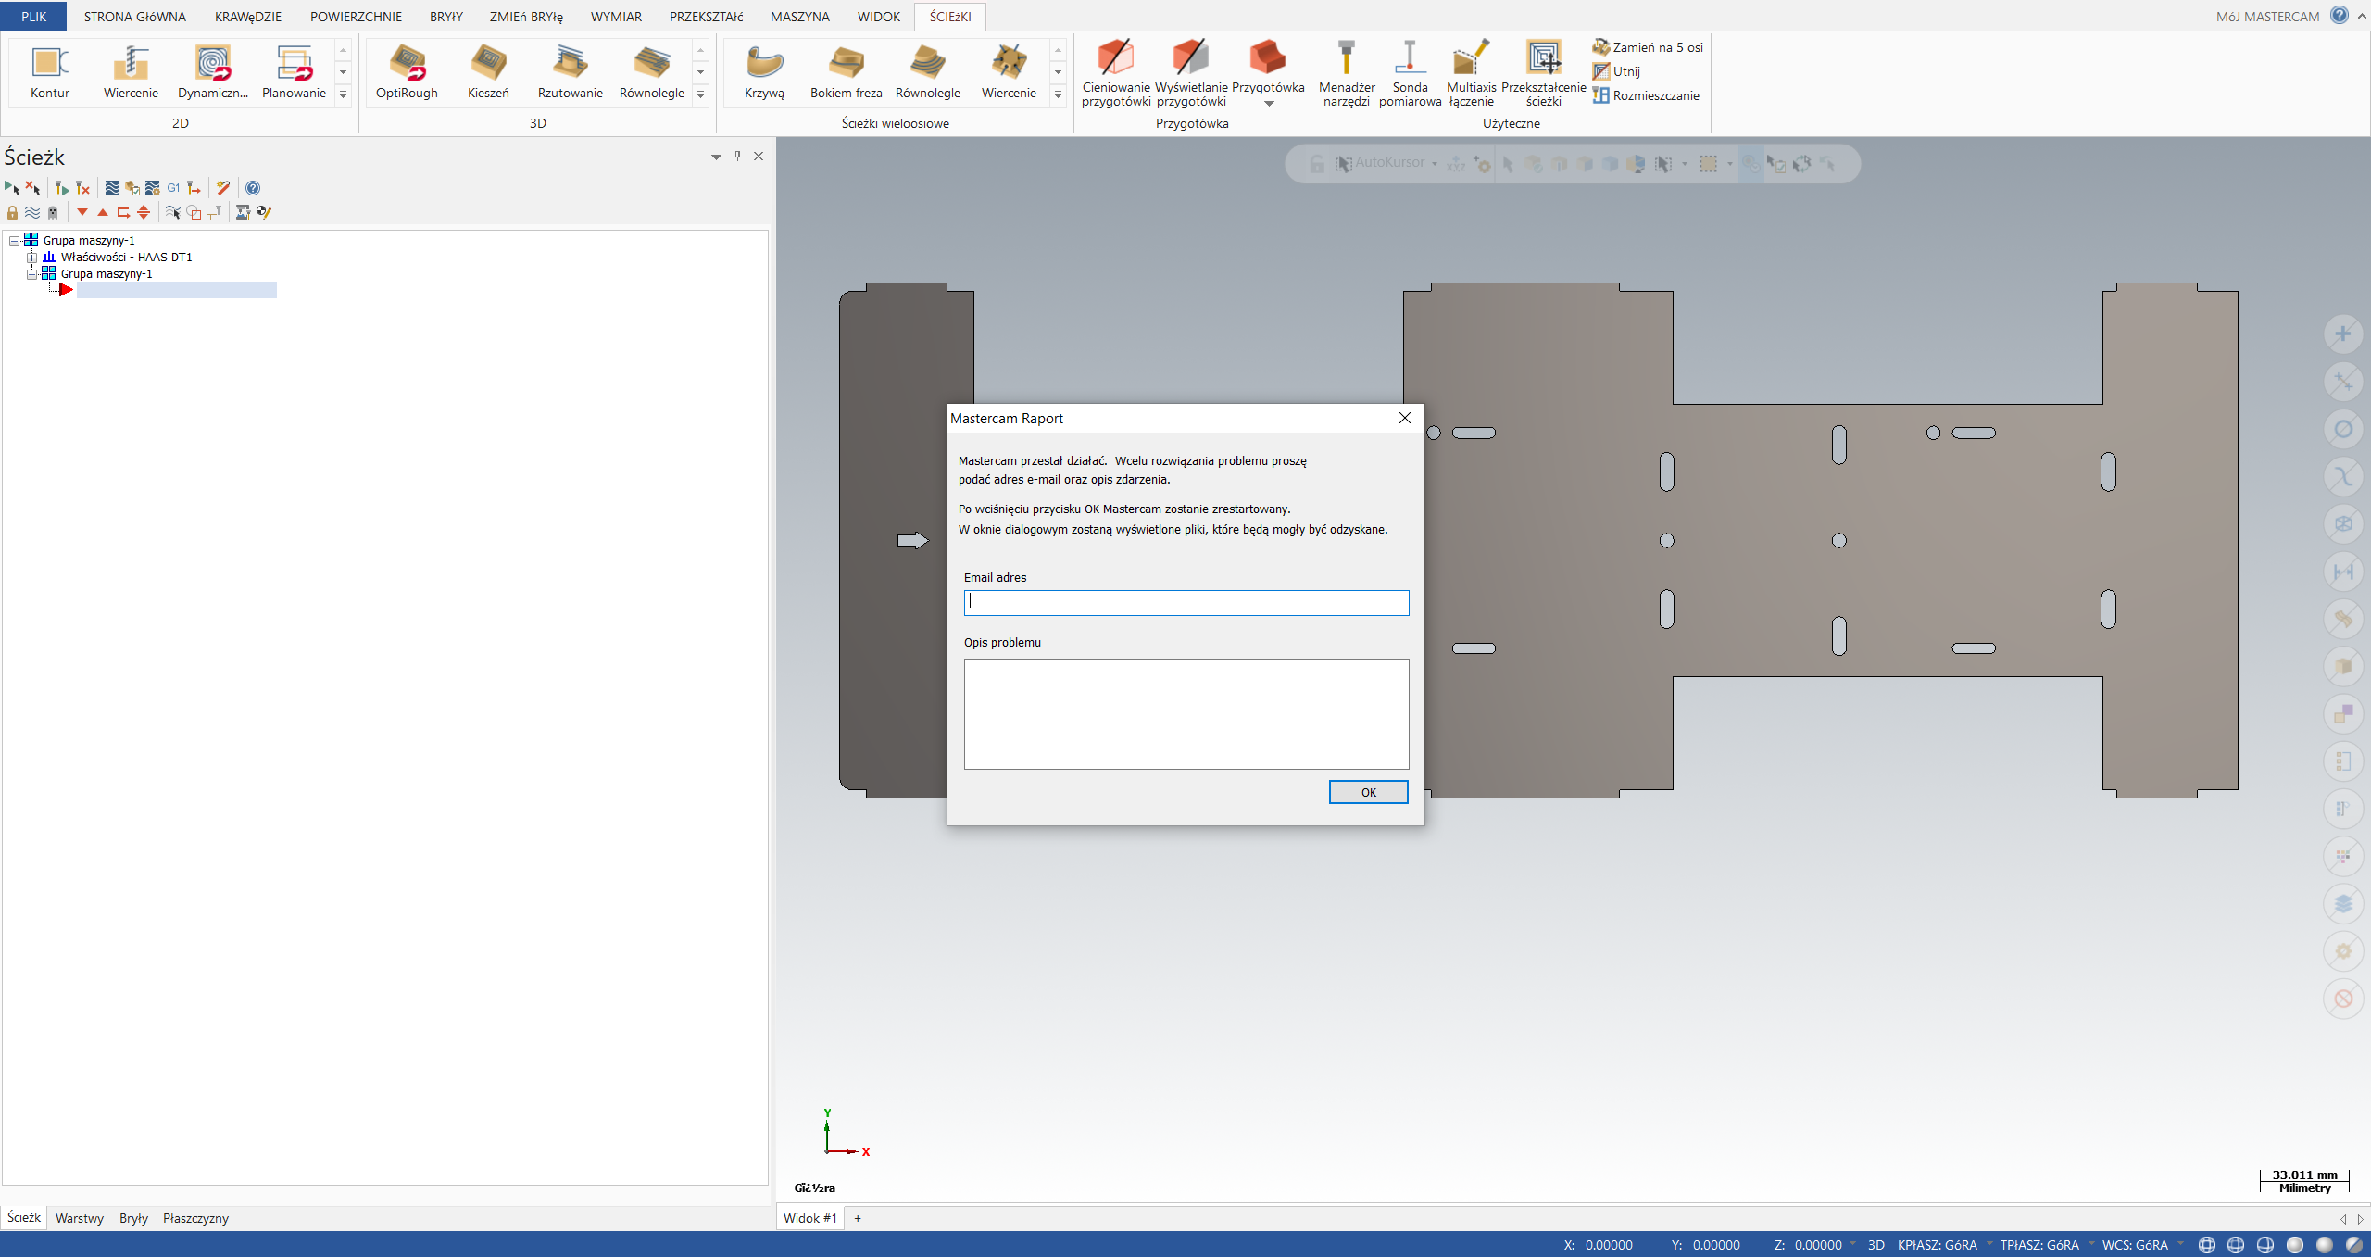Choose the Dynamiczn... milling toolpath icon
2371x1257 pixels.
[213, 72]
